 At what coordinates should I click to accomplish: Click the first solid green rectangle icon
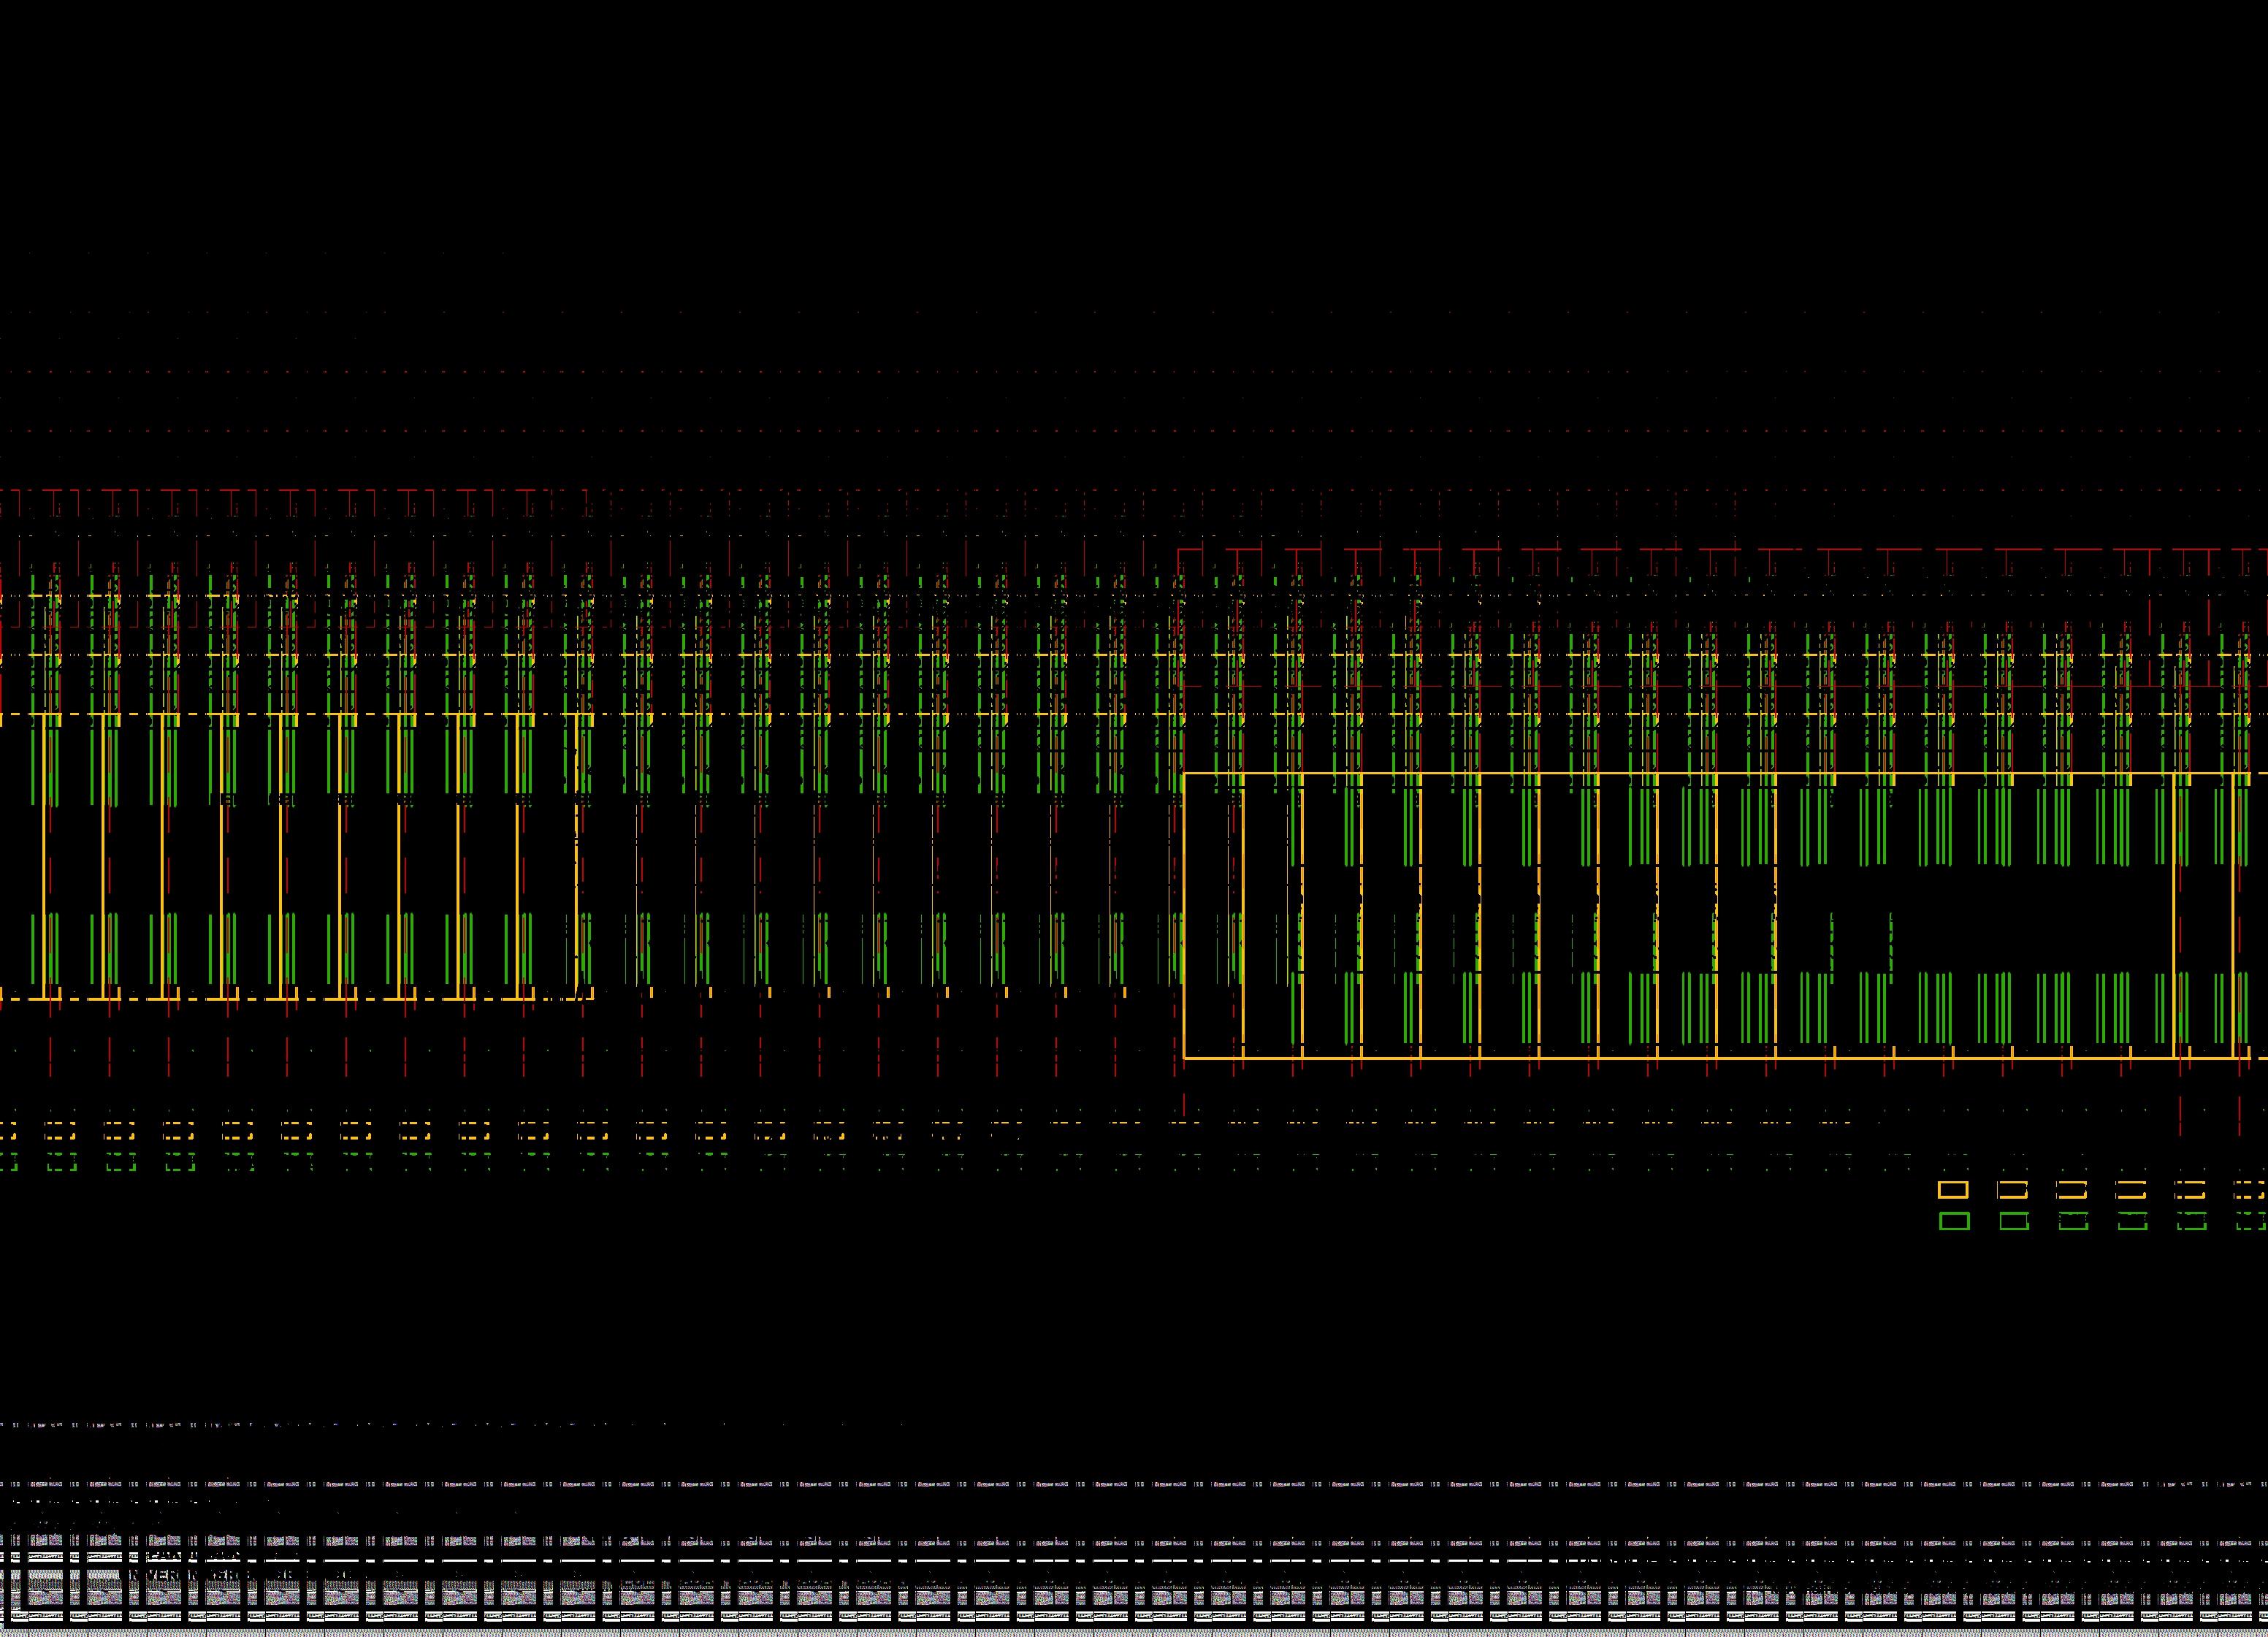(1954, 1221)
